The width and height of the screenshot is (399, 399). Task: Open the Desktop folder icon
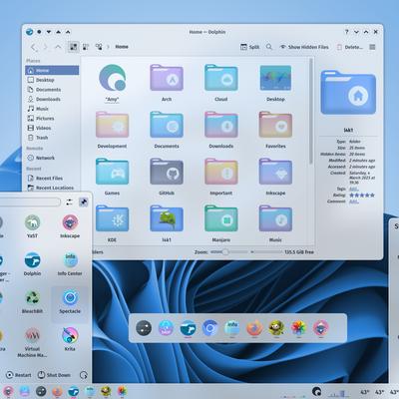point(275,79)
